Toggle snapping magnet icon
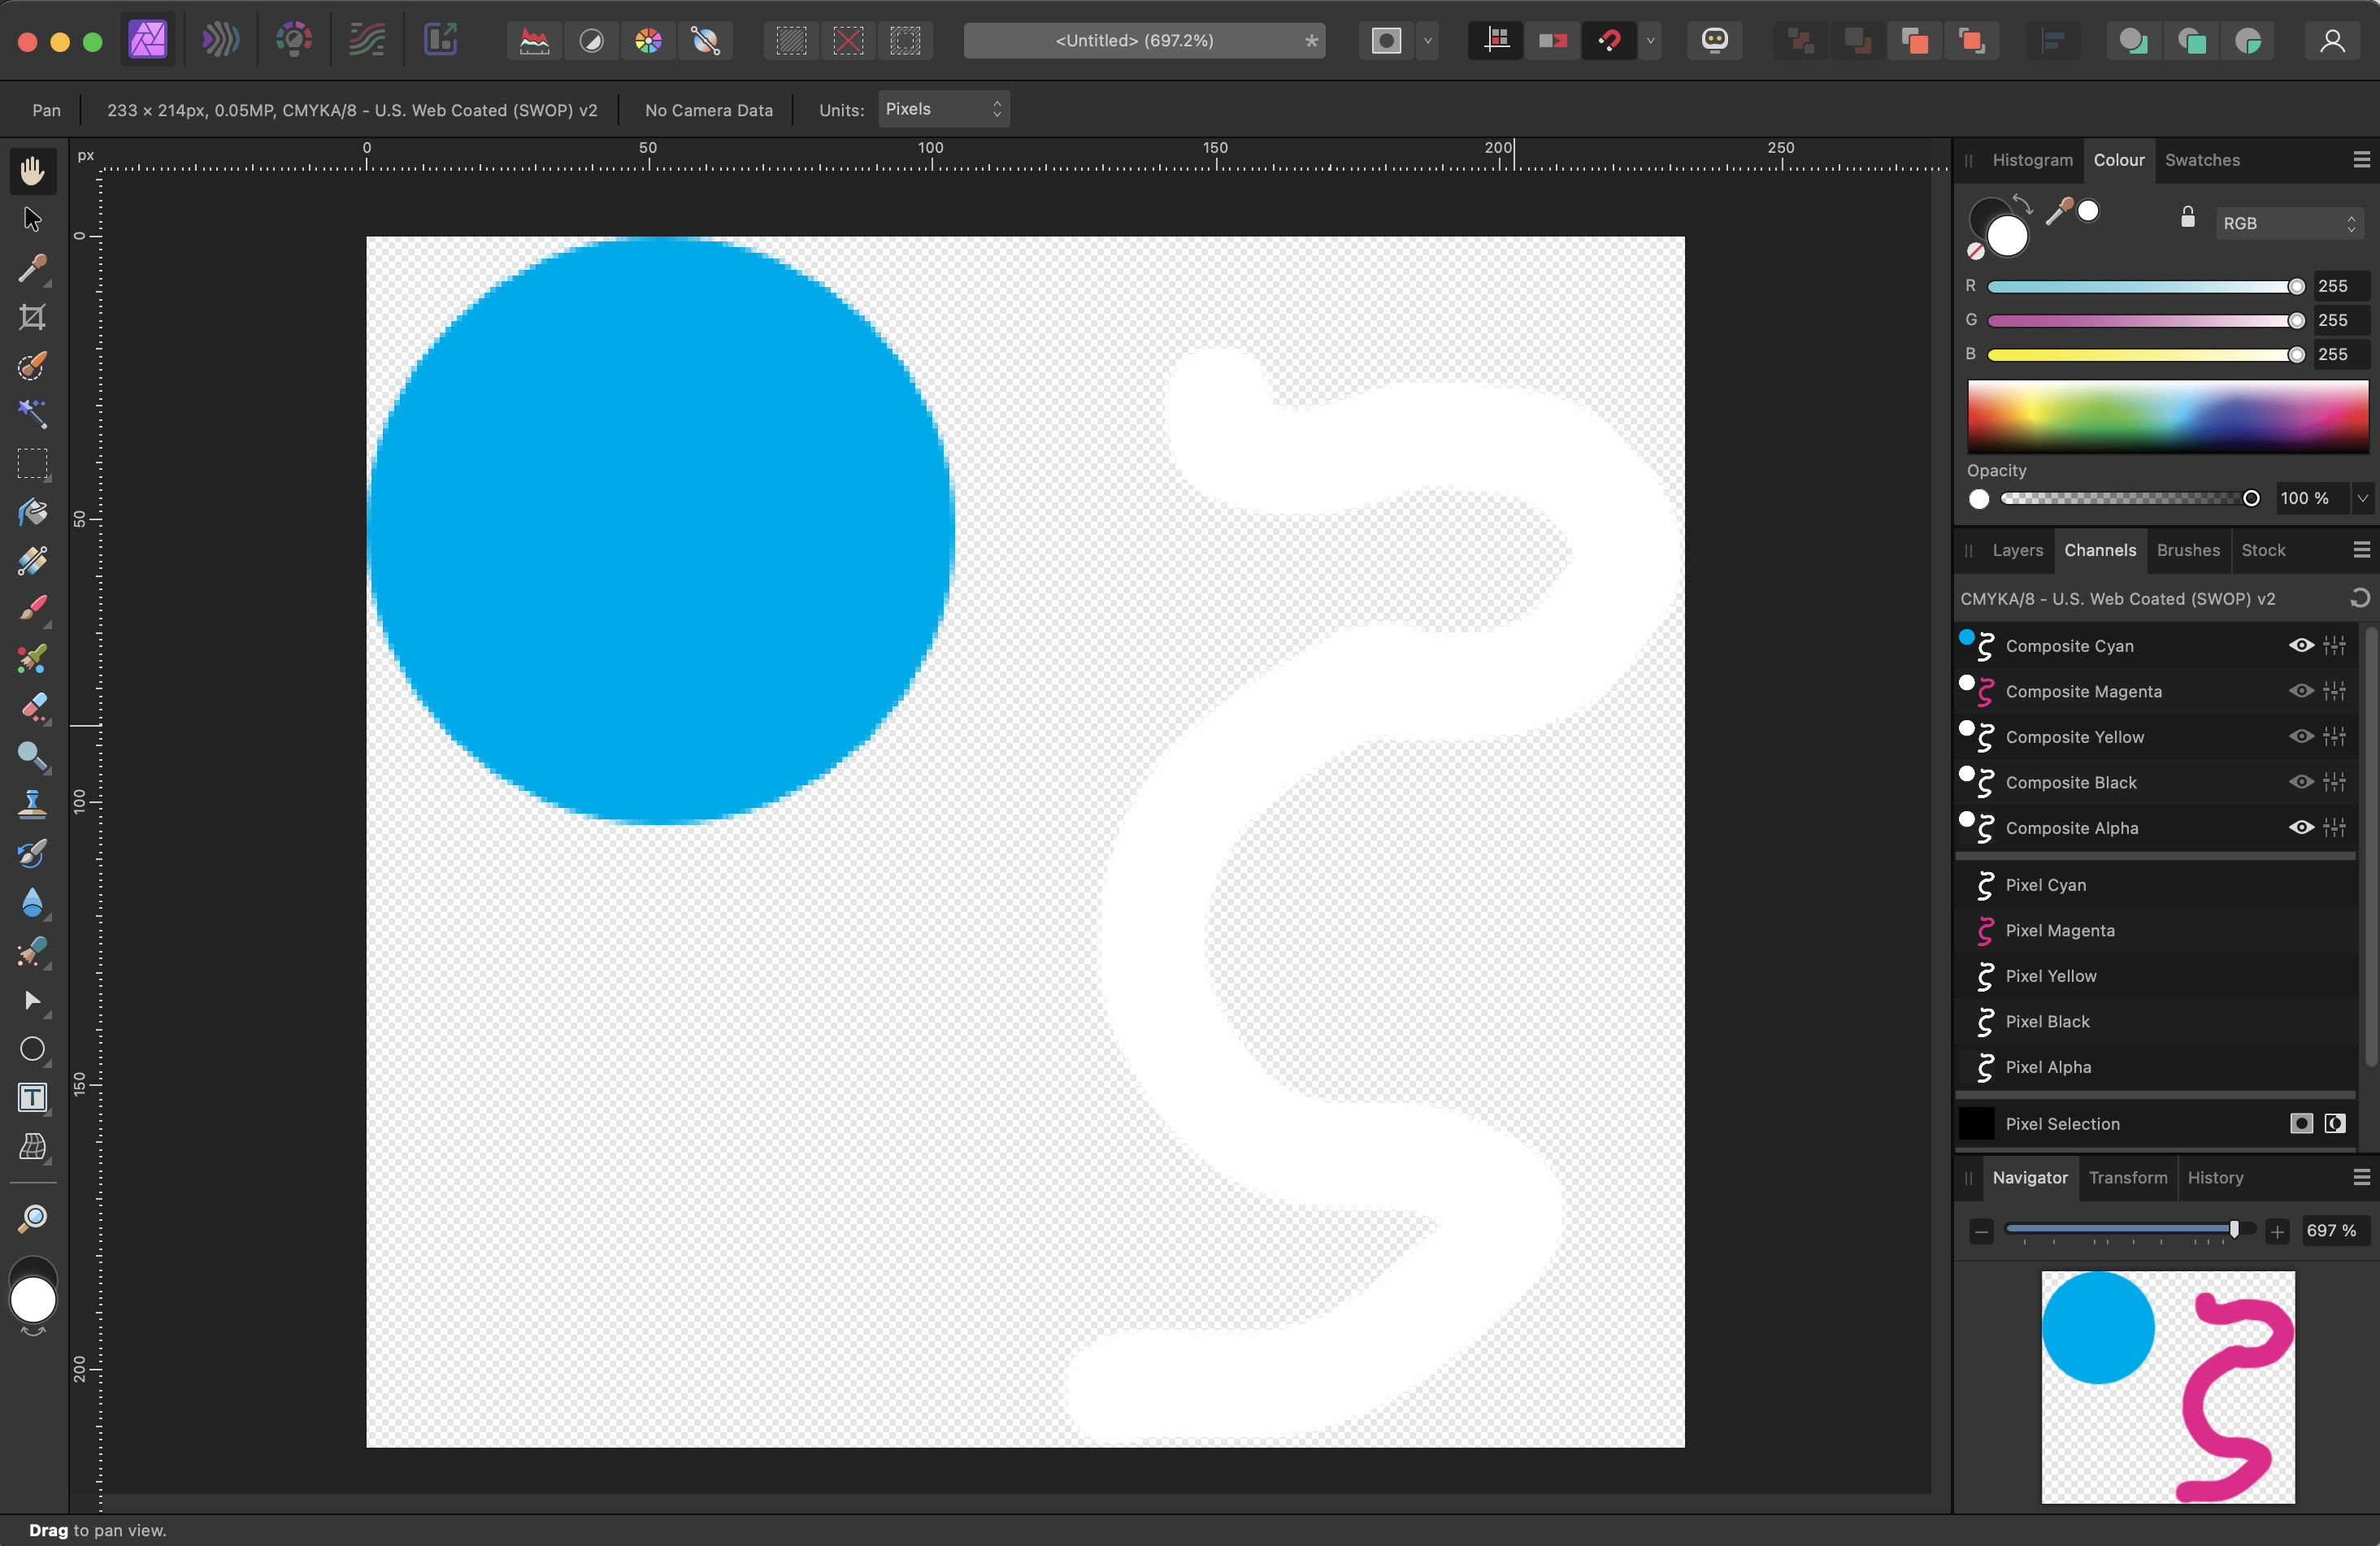The height and width of the screenshot is (1546, 2380). click(x=1609, y=41)
